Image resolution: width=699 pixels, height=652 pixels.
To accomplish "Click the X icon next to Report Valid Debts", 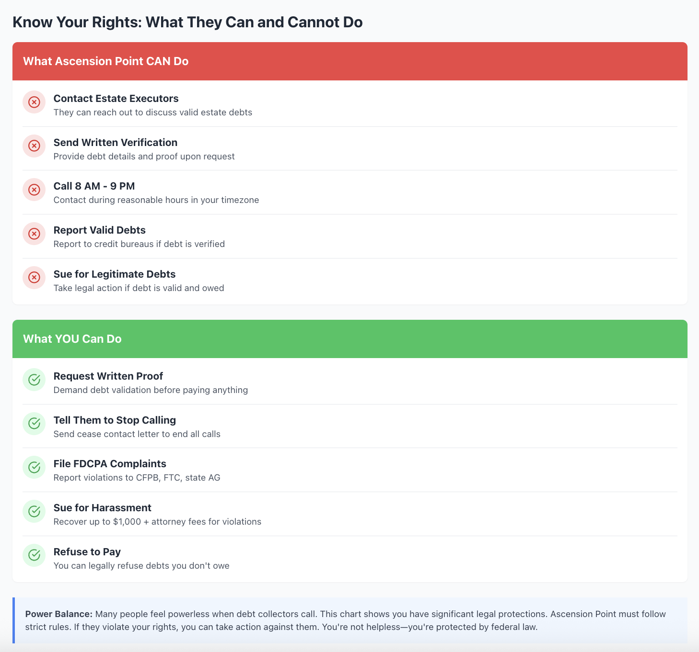I will point(34,234).
